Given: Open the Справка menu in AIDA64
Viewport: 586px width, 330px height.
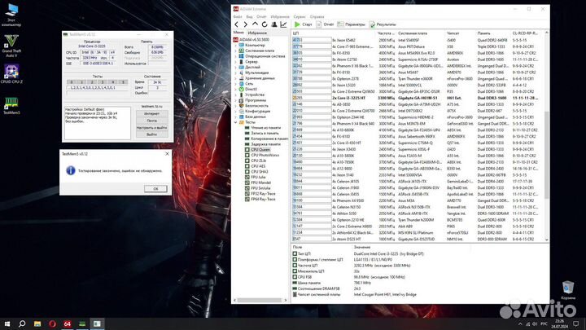Looking at the screenshot, I should 317,17.
